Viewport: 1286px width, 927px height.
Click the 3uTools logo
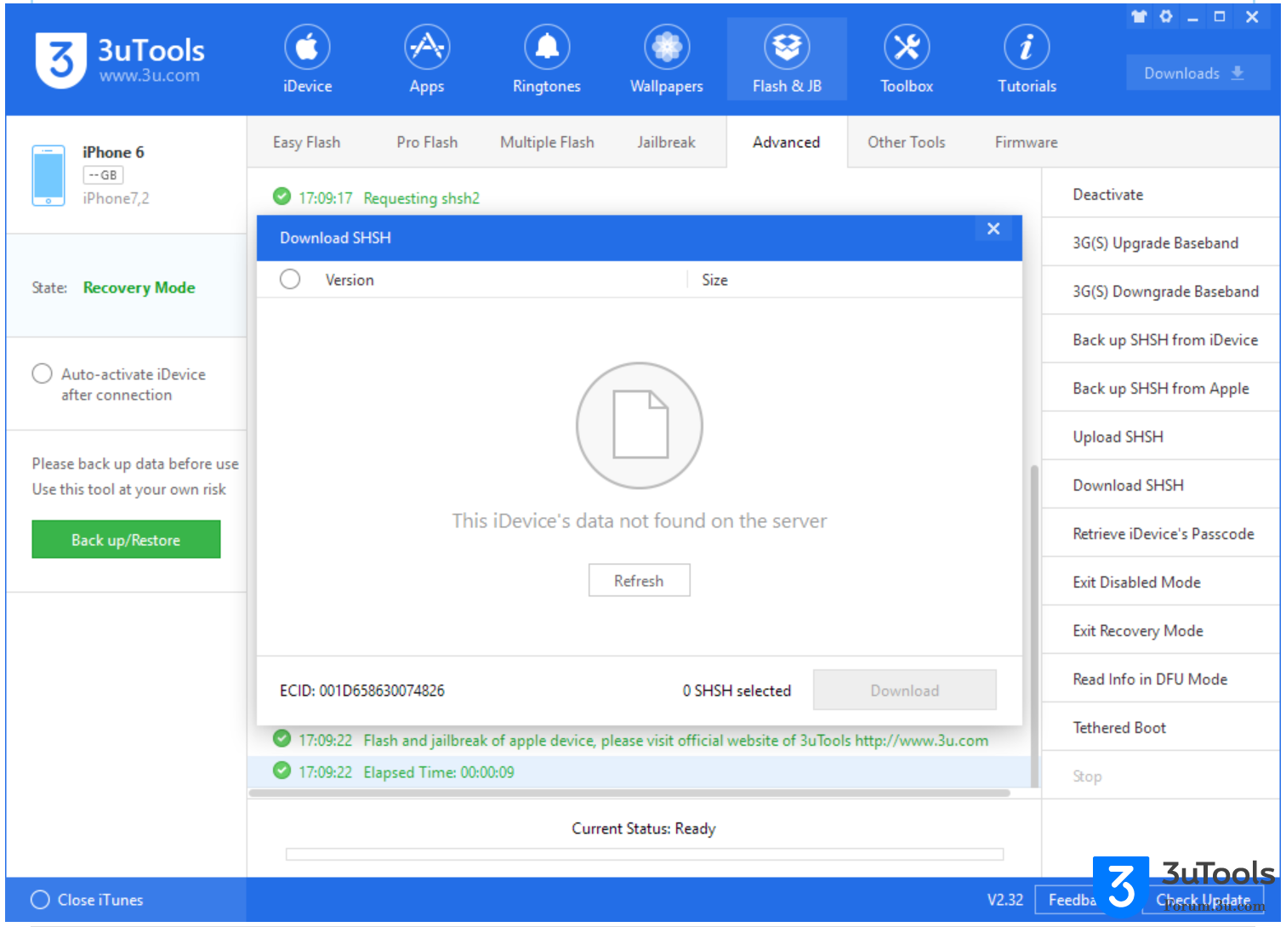(x=61, y=60)
